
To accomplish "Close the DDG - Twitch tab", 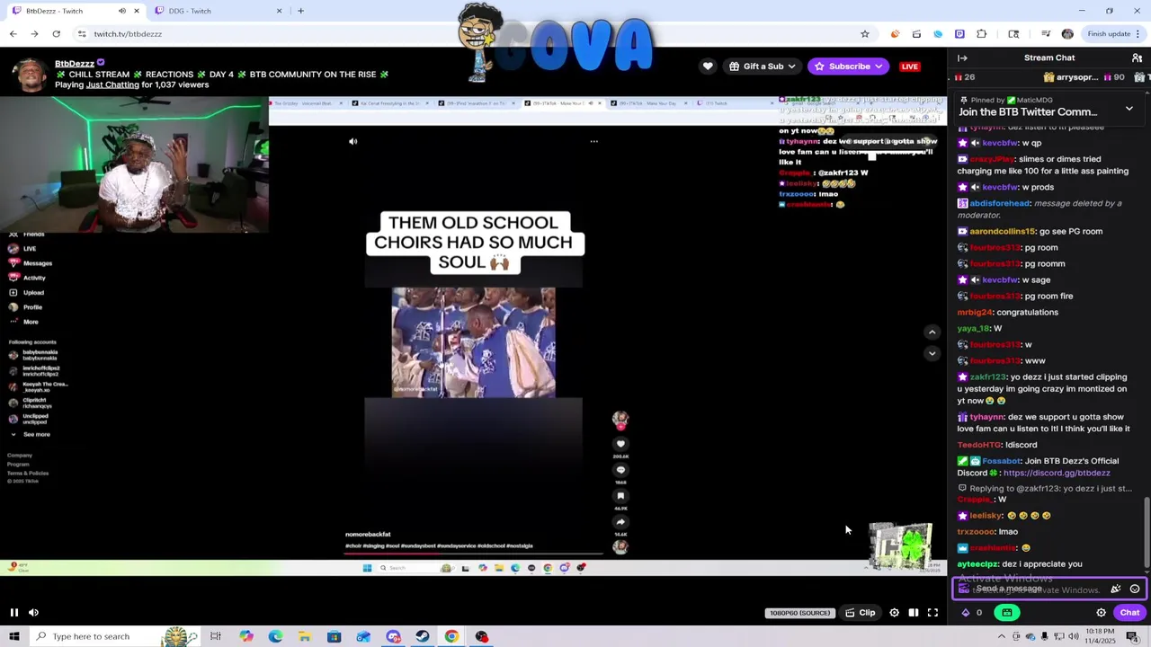I will coord(279,11).
